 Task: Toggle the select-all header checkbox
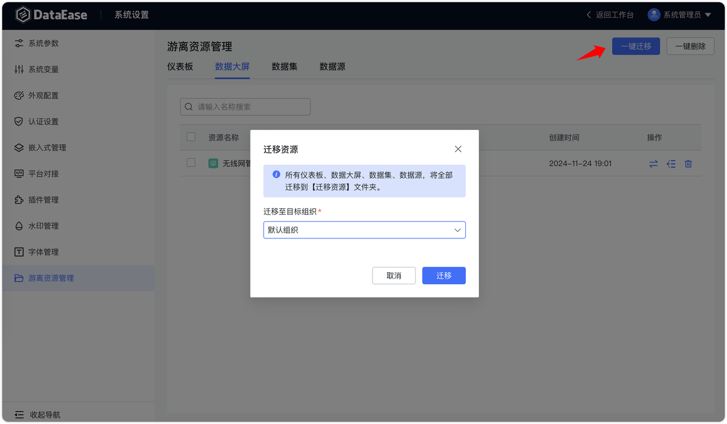coord(191,137)
